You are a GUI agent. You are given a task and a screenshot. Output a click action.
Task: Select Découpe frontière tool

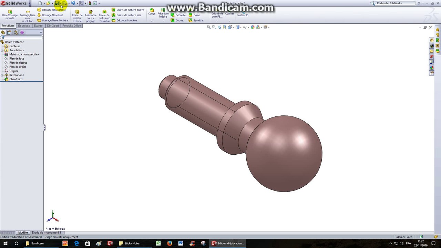coord(124,20)
